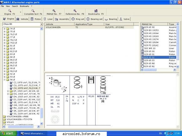Open the Show All dropdown
The image size is (182, 136).
coord(41,24)
